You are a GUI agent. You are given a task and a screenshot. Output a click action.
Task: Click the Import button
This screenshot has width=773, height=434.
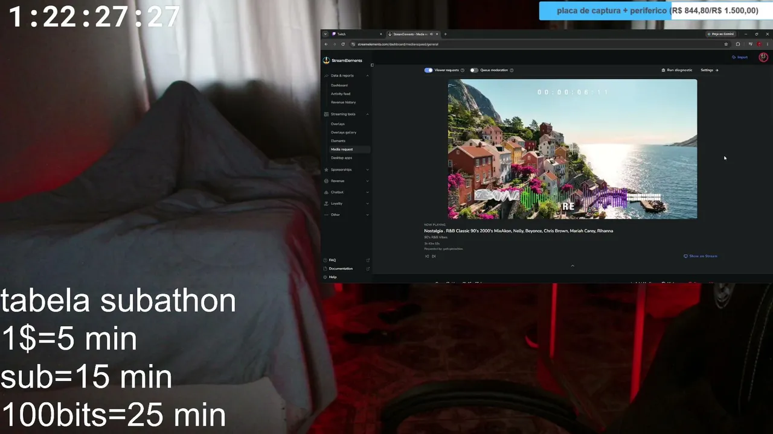point(740,57)
